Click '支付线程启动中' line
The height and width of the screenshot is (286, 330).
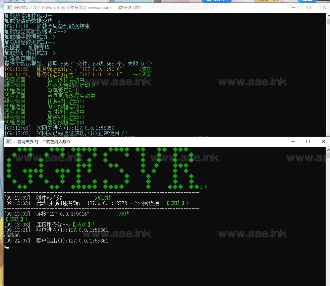(44, 112)
